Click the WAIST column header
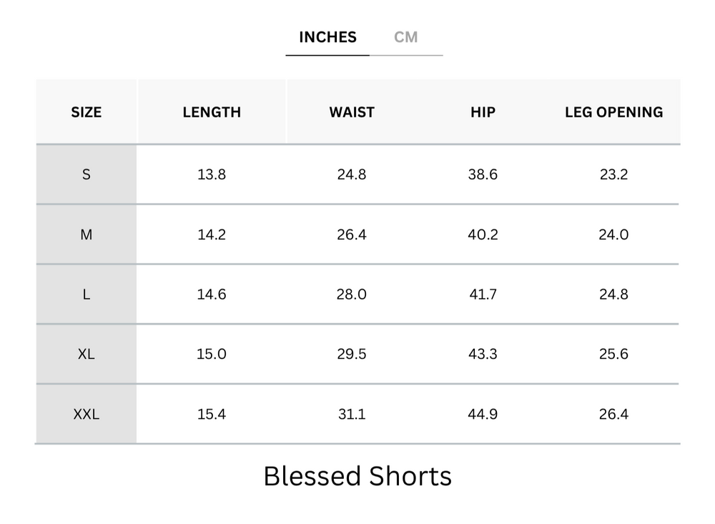The height and width of the screenshot is (524, 715). (352, 112)
